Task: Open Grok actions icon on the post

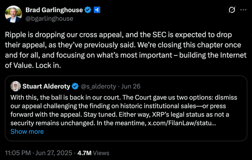Action: (232, 10)
